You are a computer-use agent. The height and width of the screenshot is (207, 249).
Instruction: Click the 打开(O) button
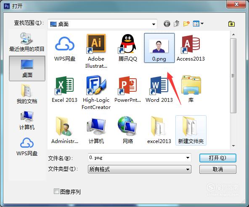(217, 158)
